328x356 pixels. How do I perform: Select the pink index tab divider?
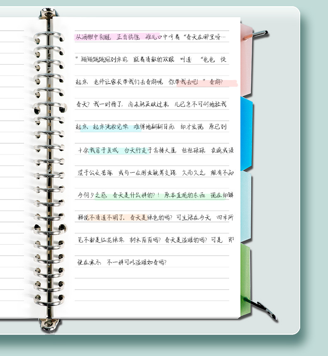pyautogui.click(x=247, y=59)
